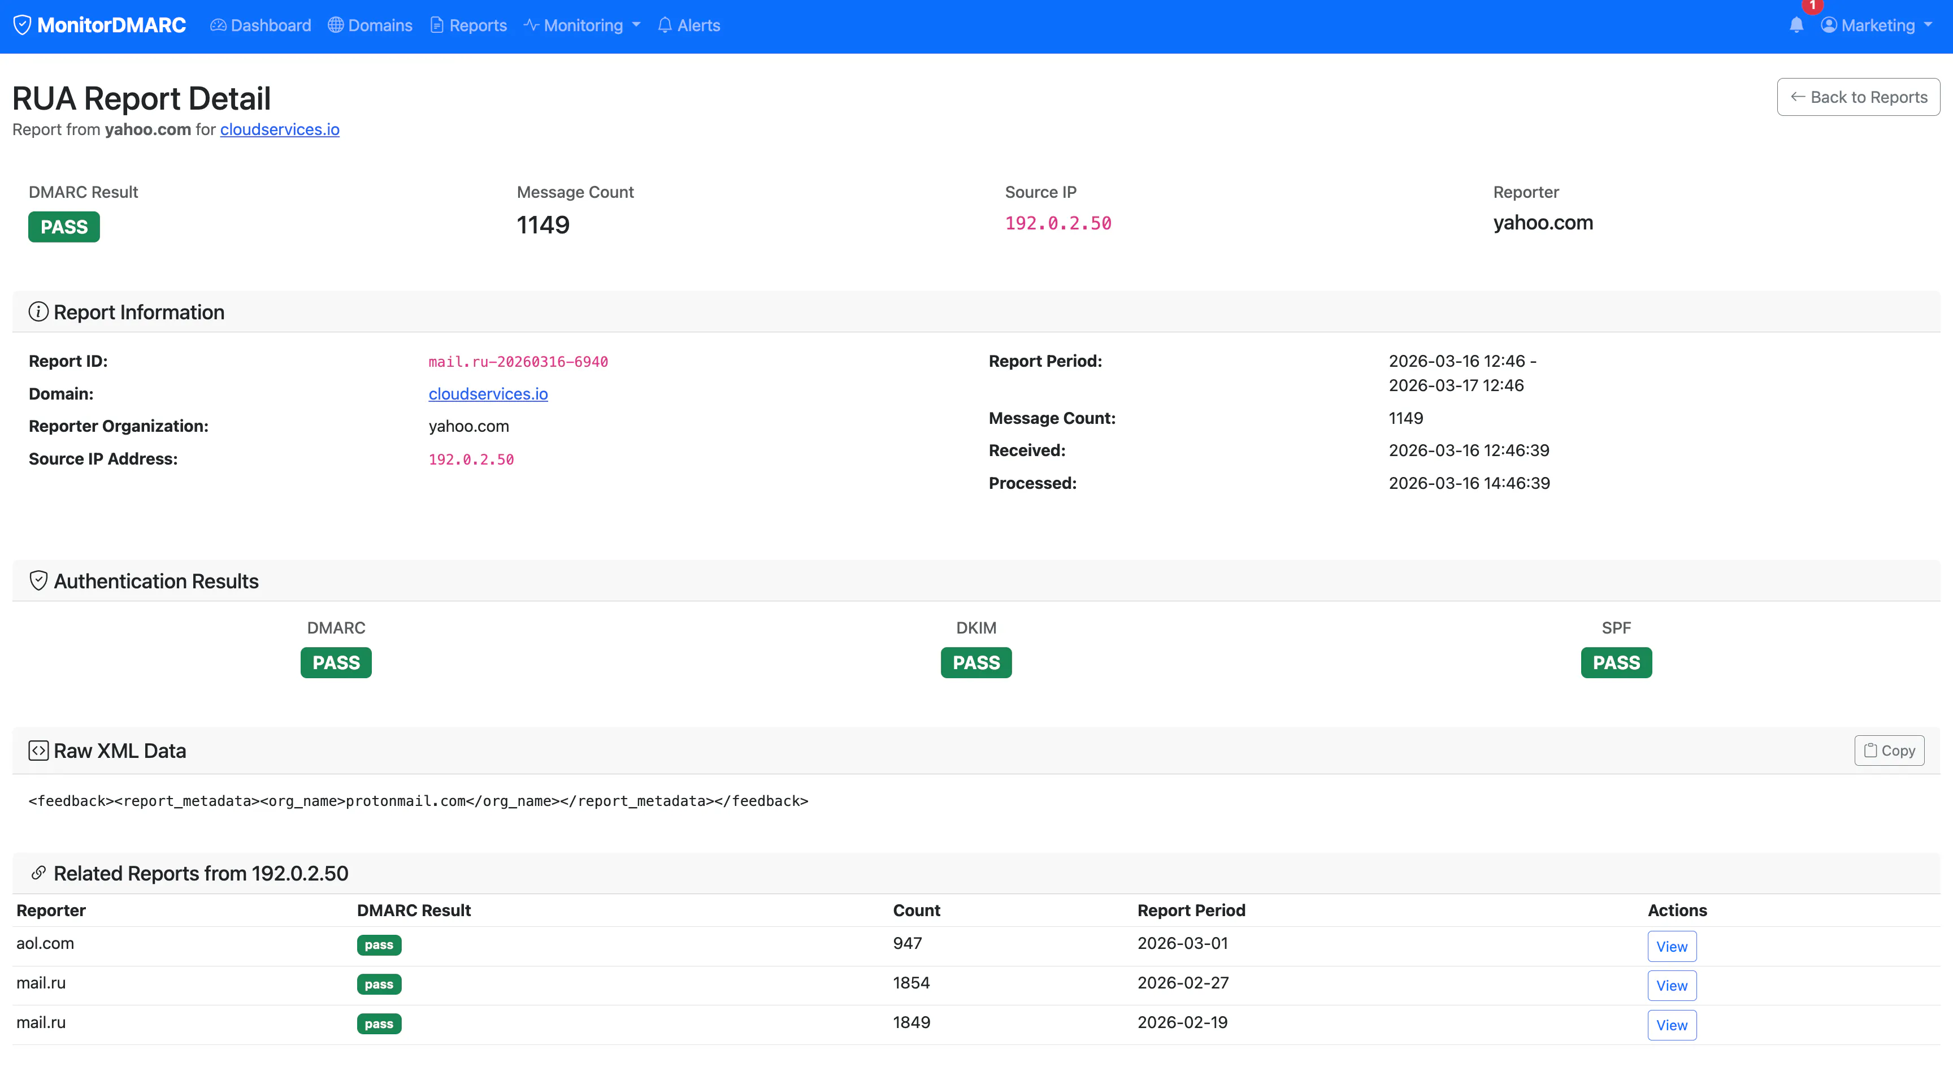1953x1084 pixels.
Task: Click the count 947 cell
Action: click(908, 943)
